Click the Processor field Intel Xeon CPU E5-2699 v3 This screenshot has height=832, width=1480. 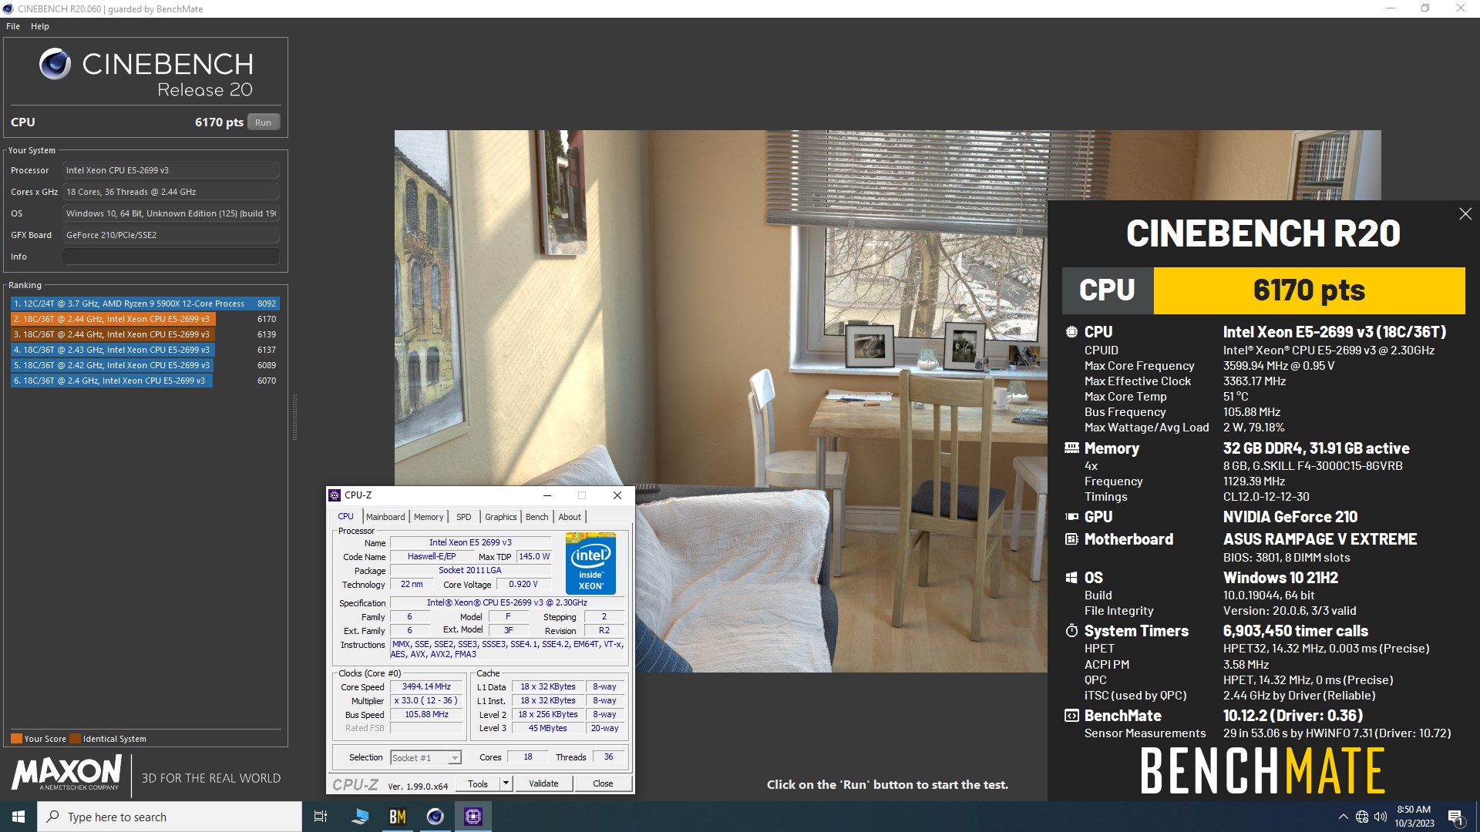(171, 170)
